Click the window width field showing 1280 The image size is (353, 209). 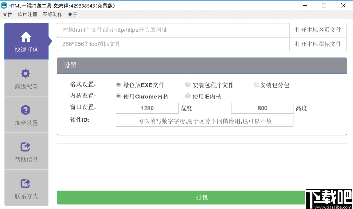click(147, 108)
